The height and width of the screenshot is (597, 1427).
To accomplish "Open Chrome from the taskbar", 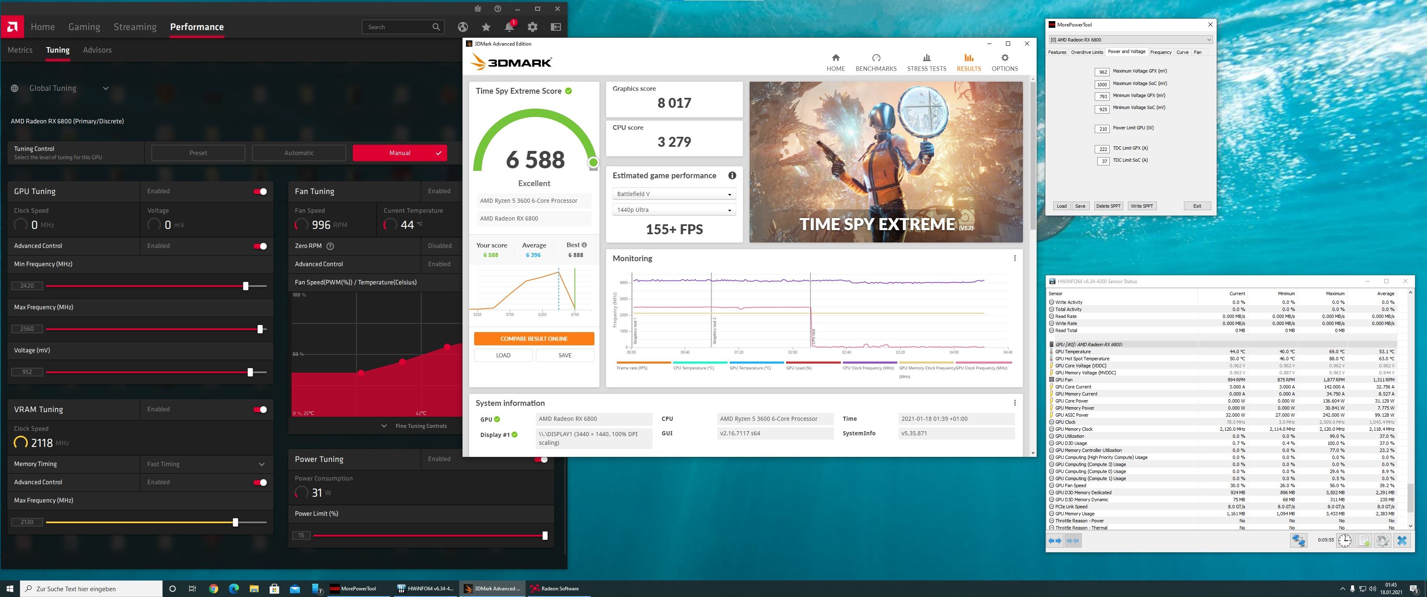I will pyautogui.click(x=213, y=589).
